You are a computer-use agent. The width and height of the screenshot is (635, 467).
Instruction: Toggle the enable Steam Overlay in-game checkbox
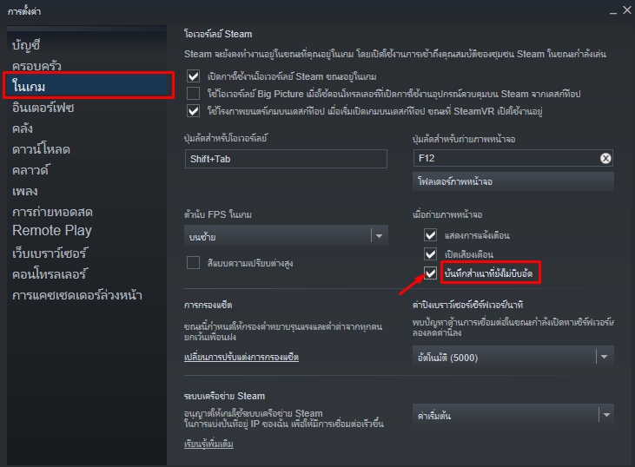[x=194, y=76]
